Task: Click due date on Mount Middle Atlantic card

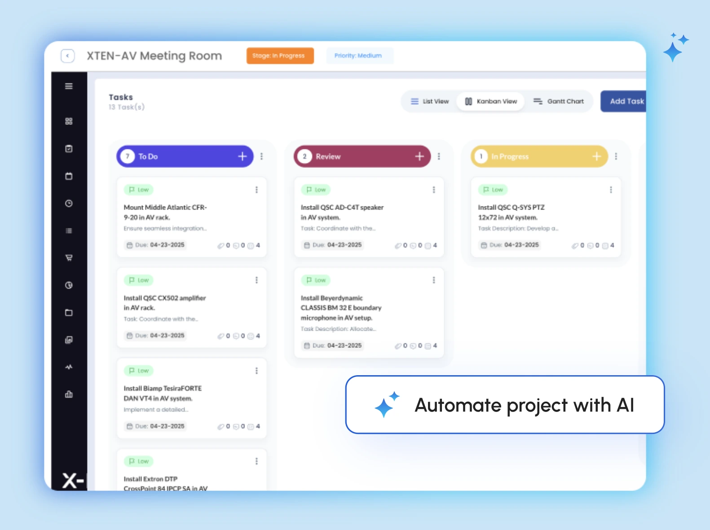Action: click(155, 245)
